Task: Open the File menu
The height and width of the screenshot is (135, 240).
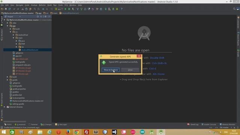Action: click(x=2, y=5)
